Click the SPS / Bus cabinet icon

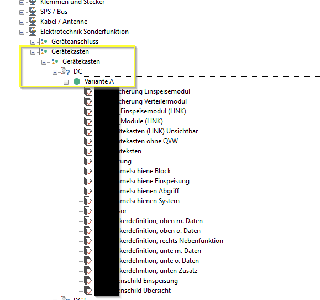tap(33, 12)
